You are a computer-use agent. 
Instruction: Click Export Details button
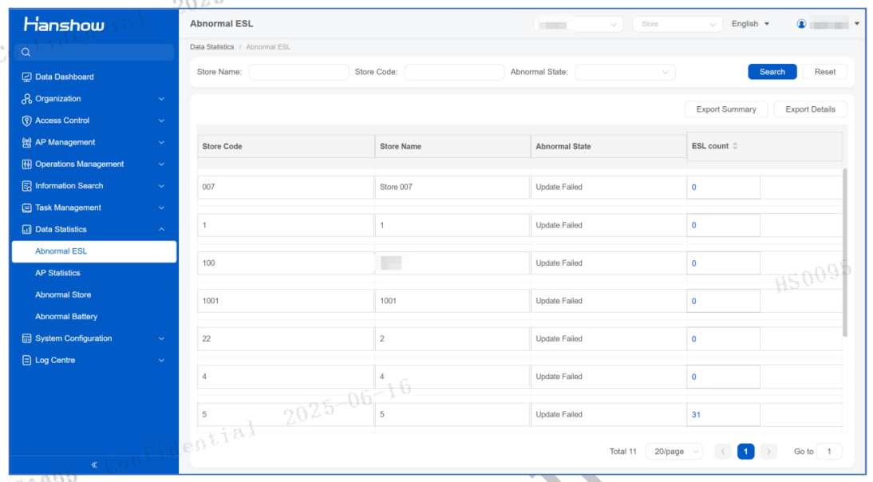[811, 109]
